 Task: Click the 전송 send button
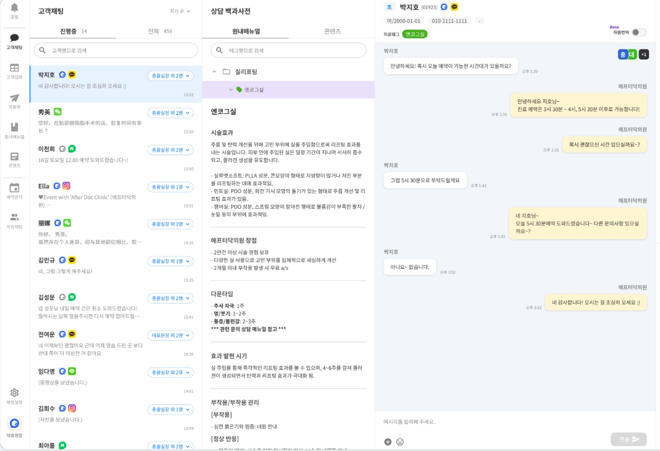(629, 439)
